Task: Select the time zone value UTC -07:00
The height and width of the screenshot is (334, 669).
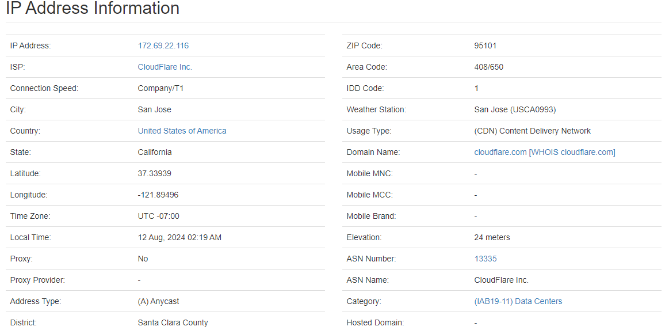Action: point(158,216)
